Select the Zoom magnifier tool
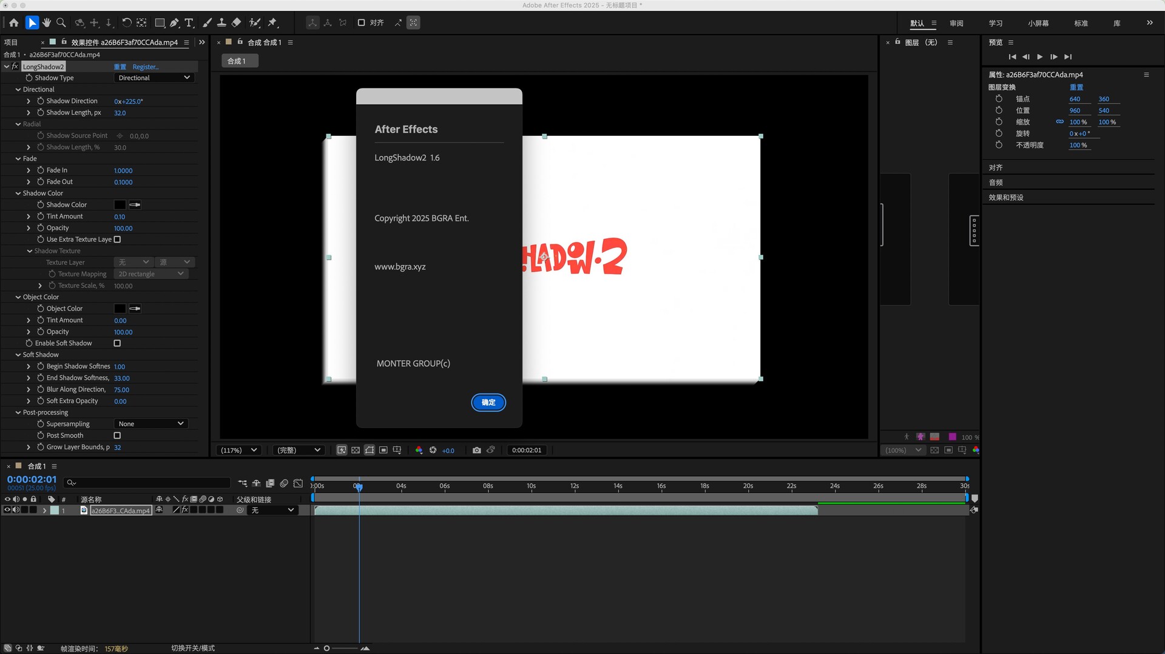The image size is (1165, 654). pos(61,23)
